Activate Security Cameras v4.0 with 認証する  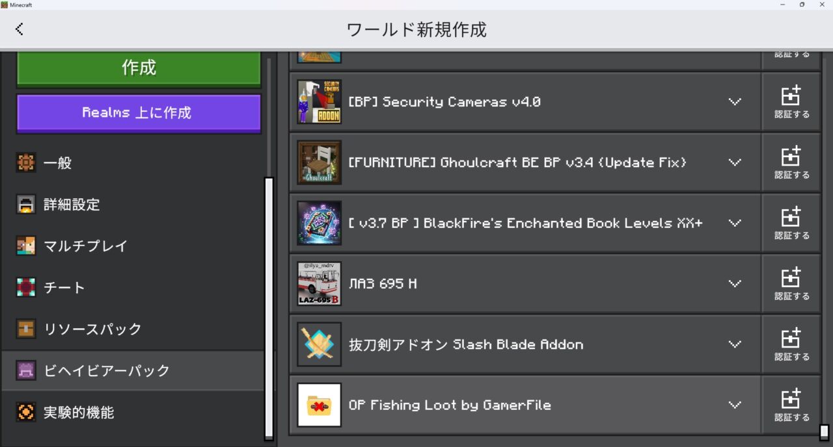tap(791, 102)
